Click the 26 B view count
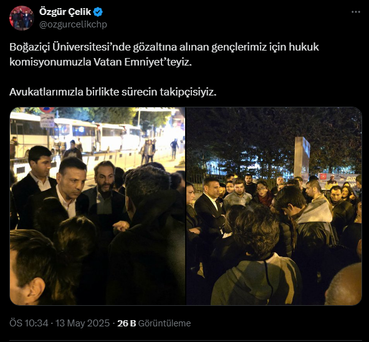 tap(127, 323)
